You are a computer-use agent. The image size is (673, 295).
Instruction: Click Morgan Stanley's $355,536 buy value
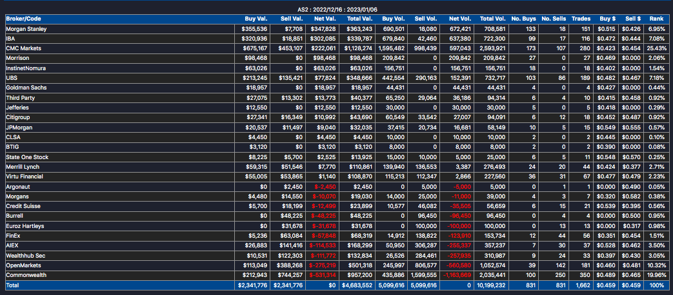255,29
